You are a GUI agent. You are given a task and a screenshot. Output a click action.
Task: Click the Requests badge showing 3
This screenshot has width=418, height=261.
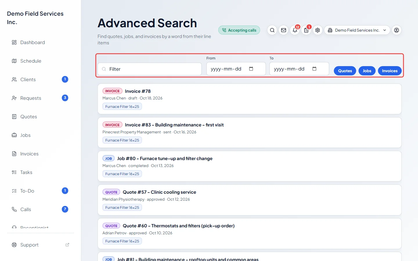(65, 98)
